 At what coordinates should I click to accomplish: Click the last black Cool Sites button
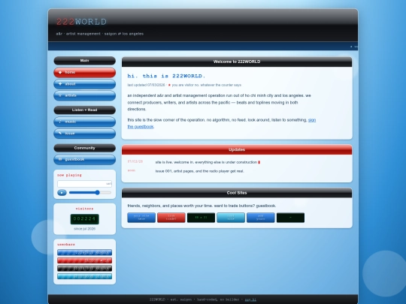click(290, 218)
